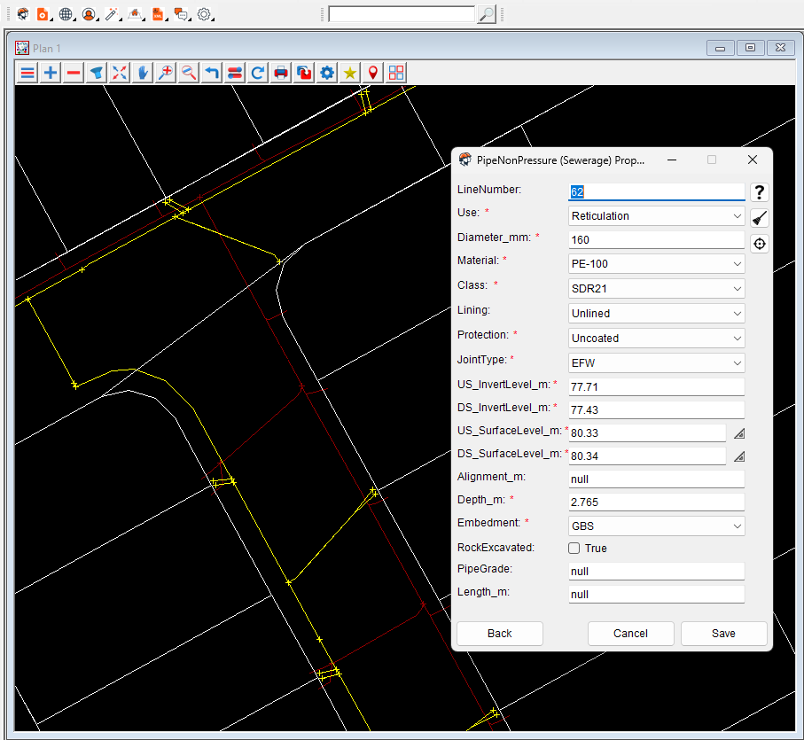Open the Embedment dropdown showing GBS
This screenshot has height=740, width=804.
656,526
